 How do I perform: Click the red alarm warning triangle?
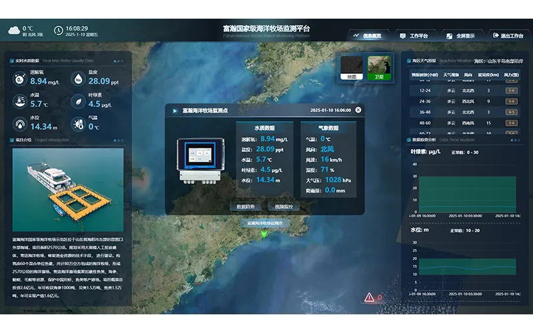coord(369,298)
